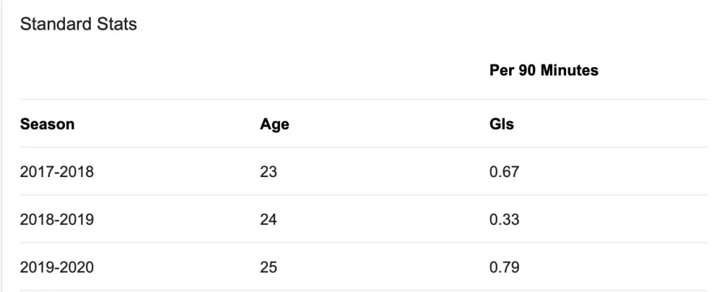Select the age 24 cell
722x292 pixels.
tap(269, 219)
